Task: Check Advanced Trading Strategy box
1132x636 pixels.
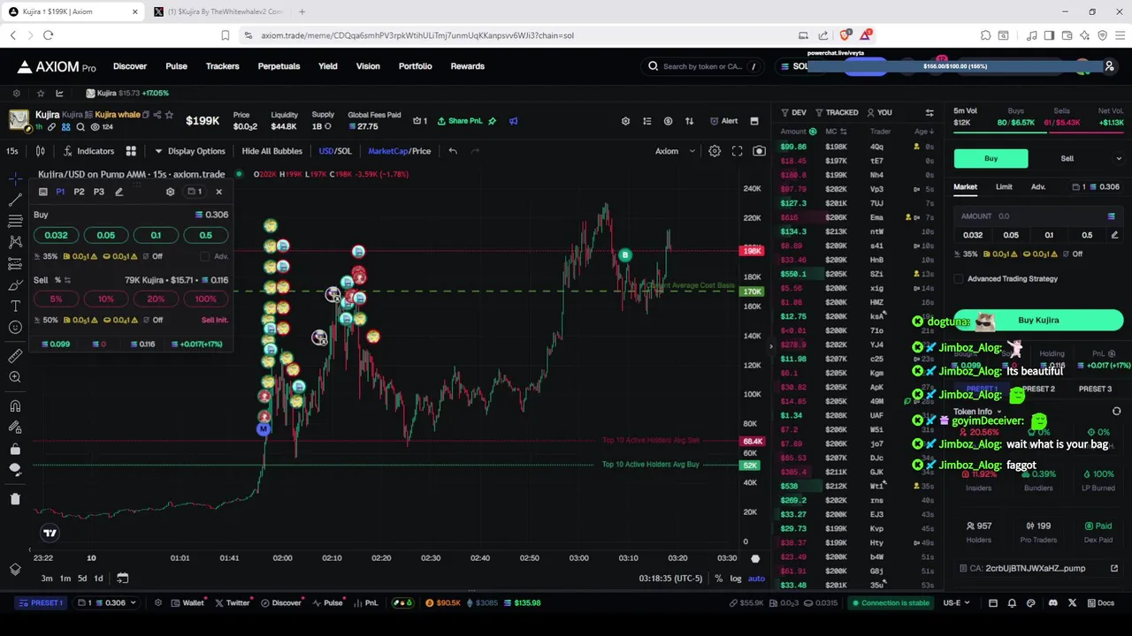Action: [x=959, y=279]
